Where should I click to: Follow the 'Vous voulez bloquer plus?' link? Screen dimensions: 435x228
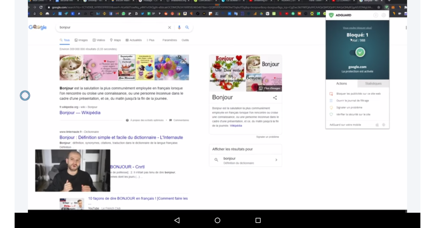tap(357, 28)
